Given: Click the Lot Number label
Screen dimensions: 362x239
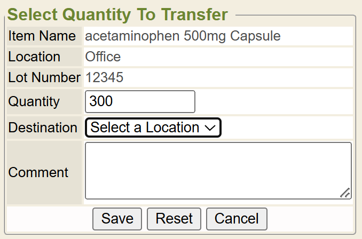Looking at the screenshot, I should coord(44,77).
